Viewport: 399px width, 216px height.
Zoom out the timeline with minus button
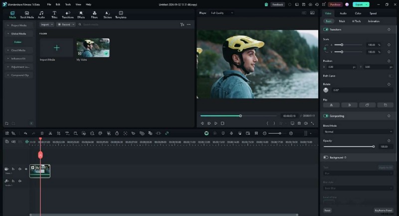pos(265,133)
